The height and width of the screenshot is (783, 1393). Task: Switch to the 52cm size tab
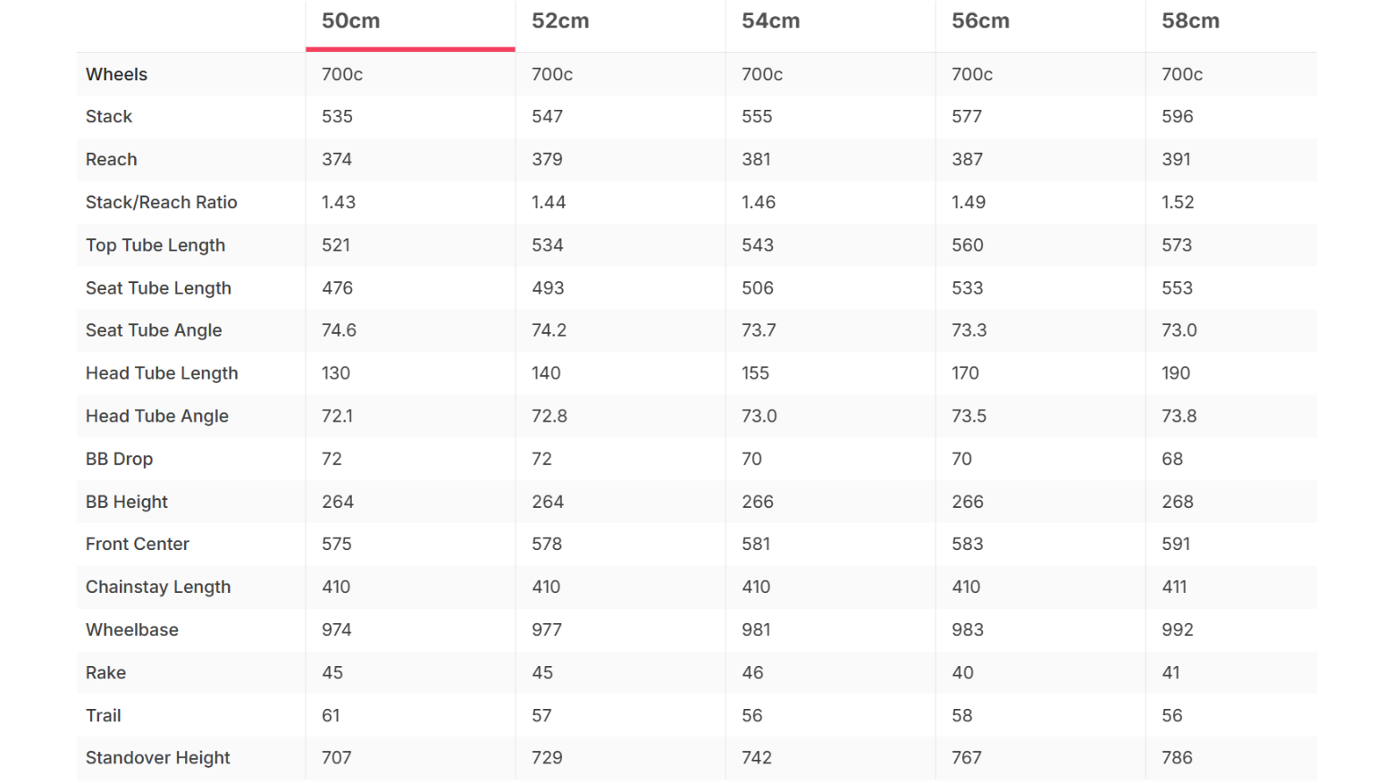coord(620,23)
